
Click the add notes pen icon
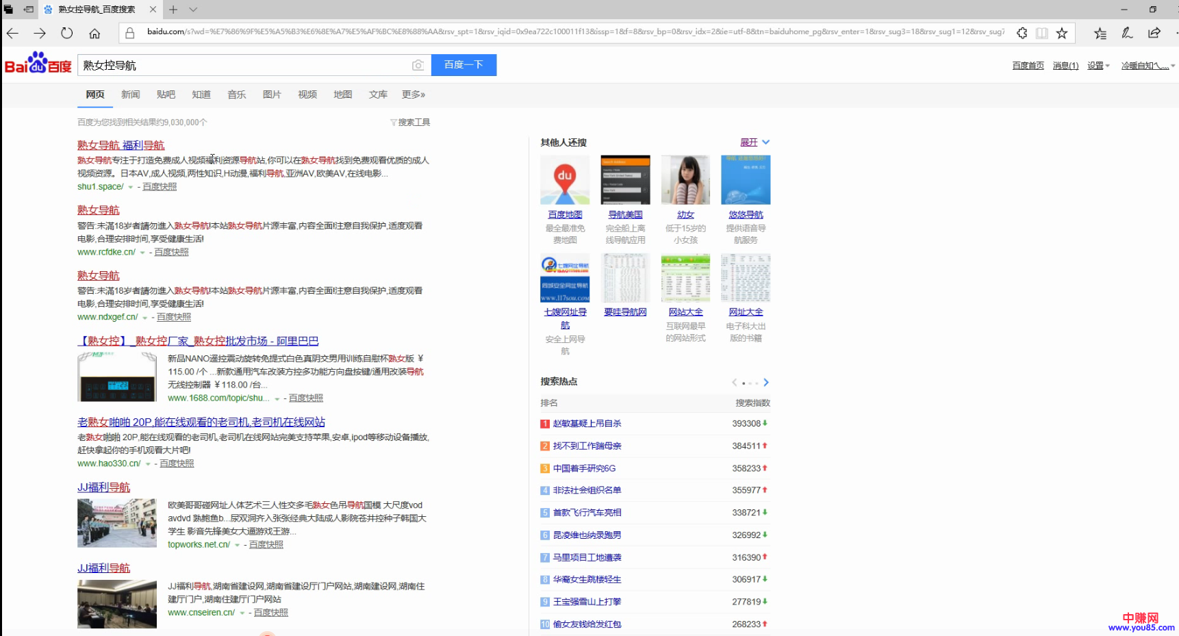(x=1127, y=33)
